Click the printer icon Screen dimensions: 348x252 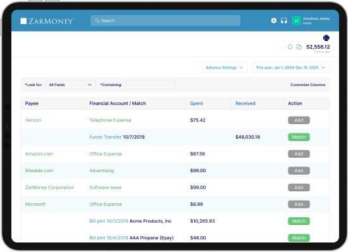(326, 38)
